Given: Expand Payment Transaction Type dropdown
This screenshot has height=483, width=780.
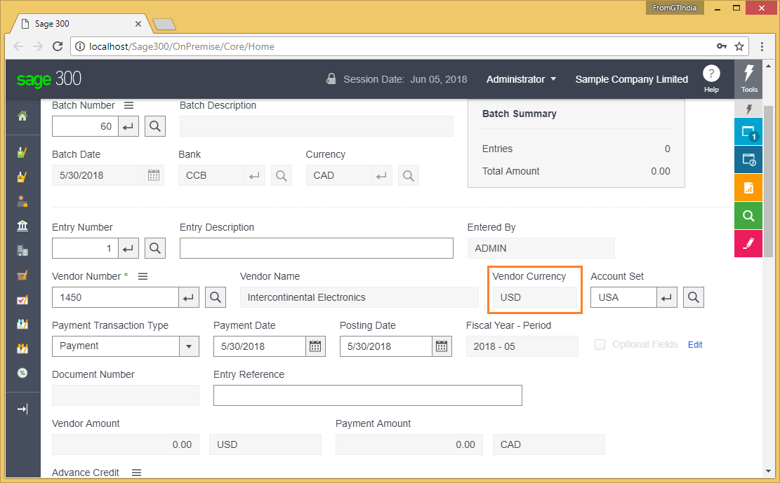Looking at the screenshot, I should pos(189,346).
